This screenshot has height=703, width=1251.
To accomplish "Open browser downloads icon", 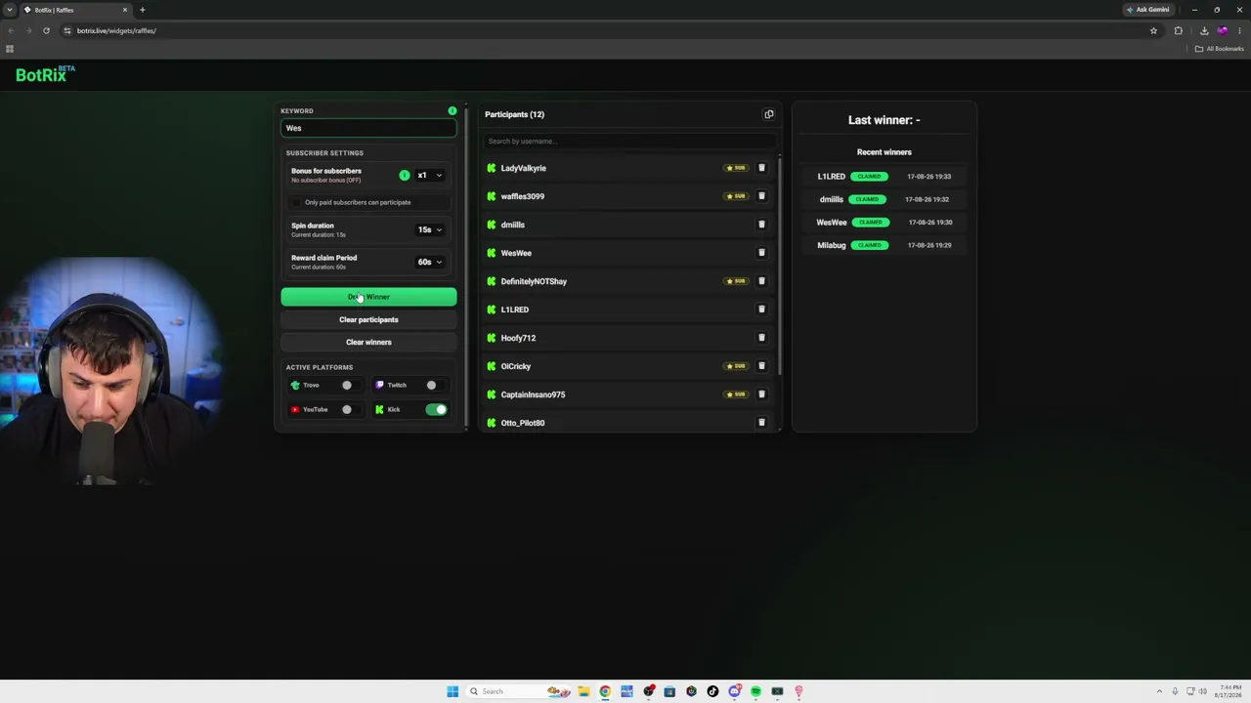I will (1204, 30).
